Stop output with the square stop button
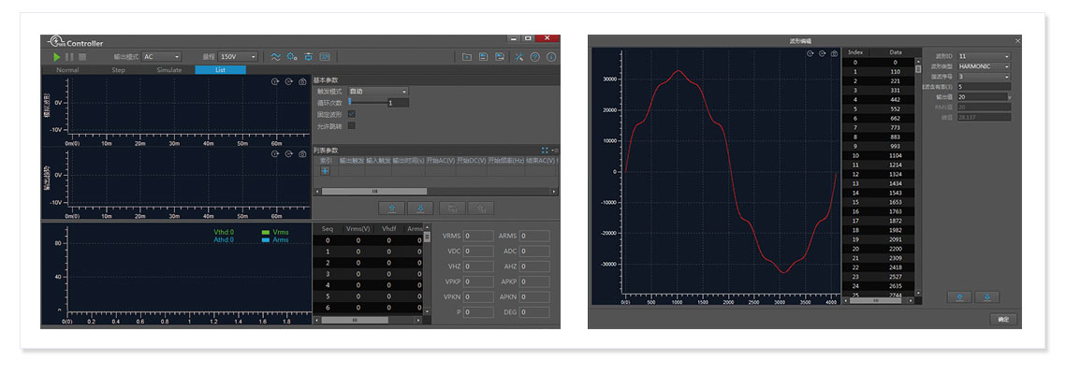This screenshot has height=375, width=1066. click(82, 57)
